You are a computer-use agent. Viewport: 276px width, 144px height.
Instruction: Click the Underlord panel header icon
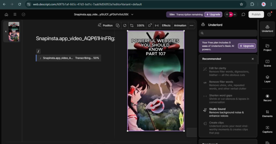pyautogui.click(x=203, y=25)
